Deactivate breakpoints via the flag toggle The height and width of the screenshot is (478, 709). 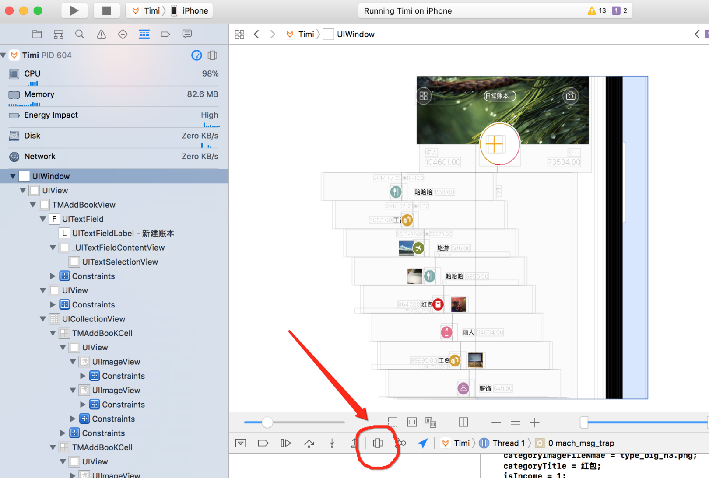coord(263,443)
